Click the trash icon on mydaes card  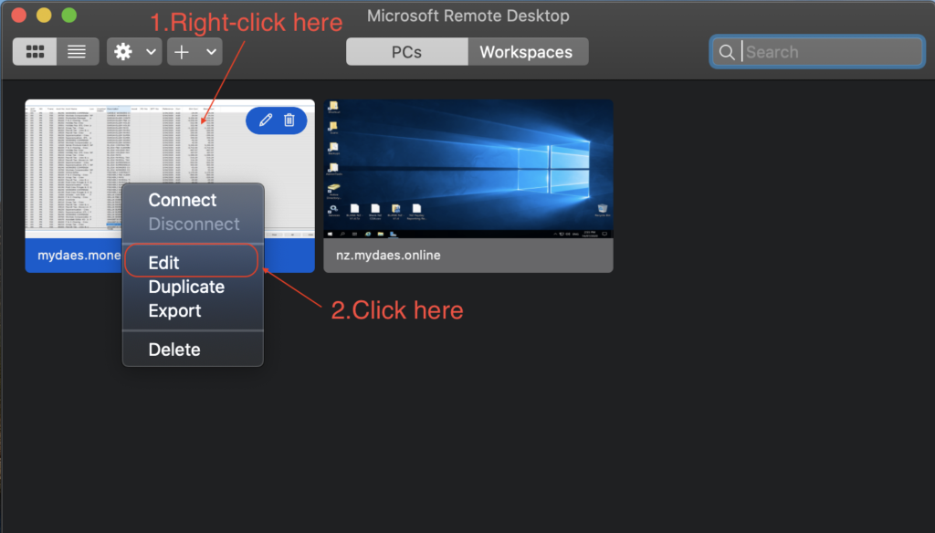point(289,120)
